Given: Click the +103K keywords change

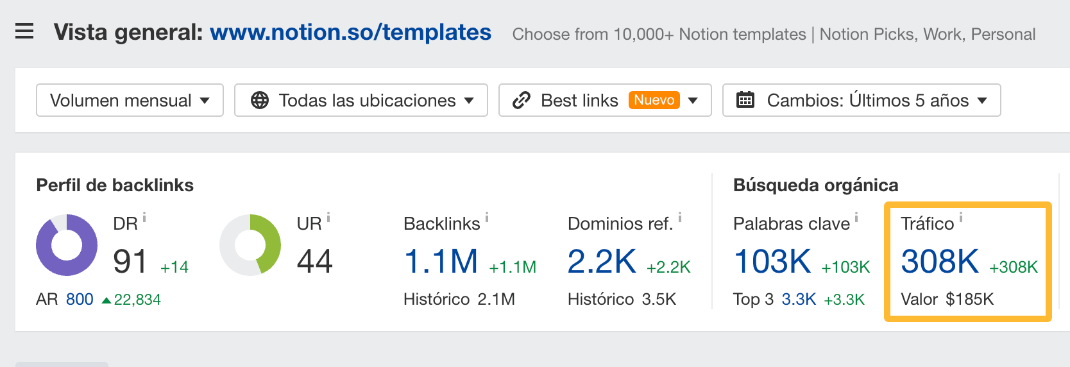Looking at the screenshot, I should pos(845,268).
